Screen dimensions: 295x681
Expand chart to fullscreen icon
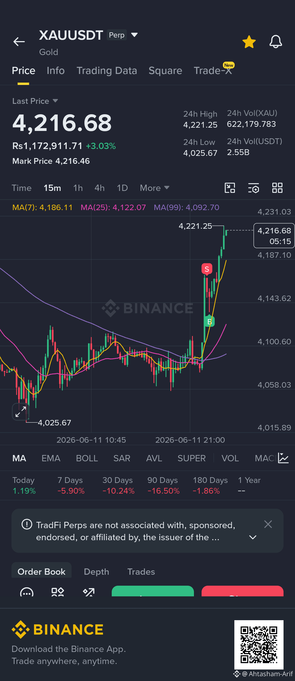(21, 412)
